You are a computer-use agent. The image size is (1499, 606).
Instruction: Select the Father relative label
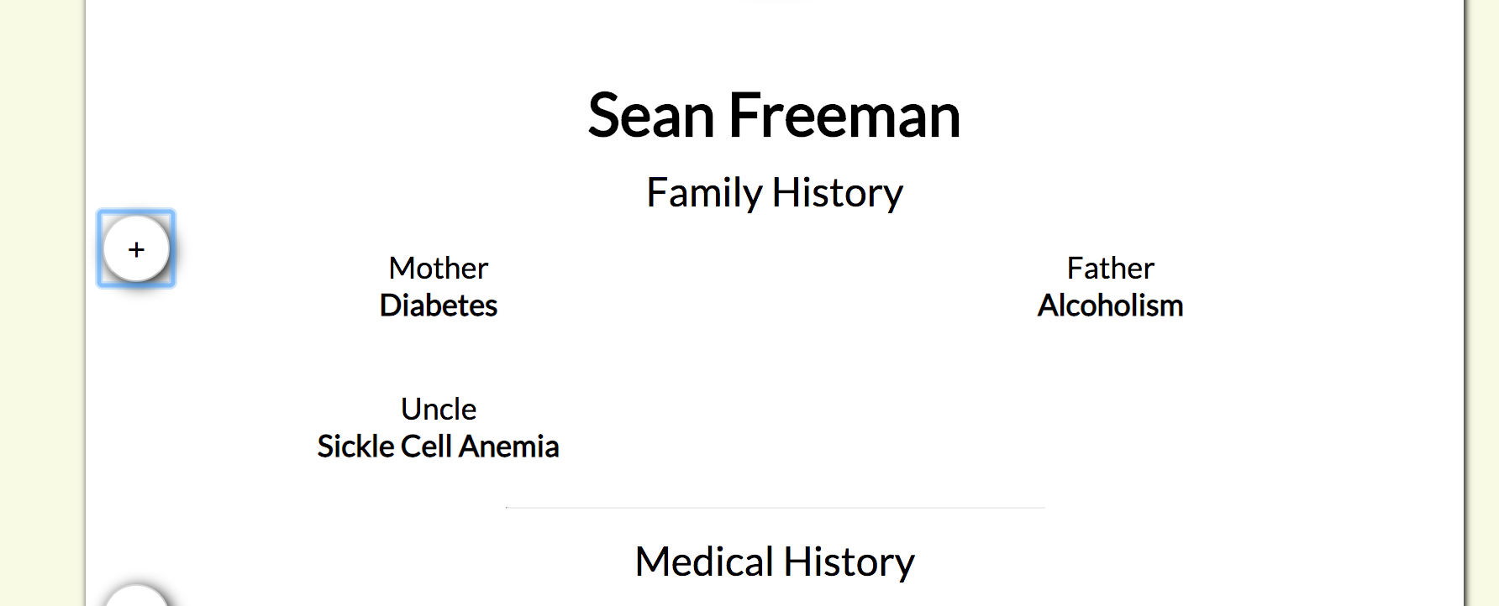click(1110, 269)
